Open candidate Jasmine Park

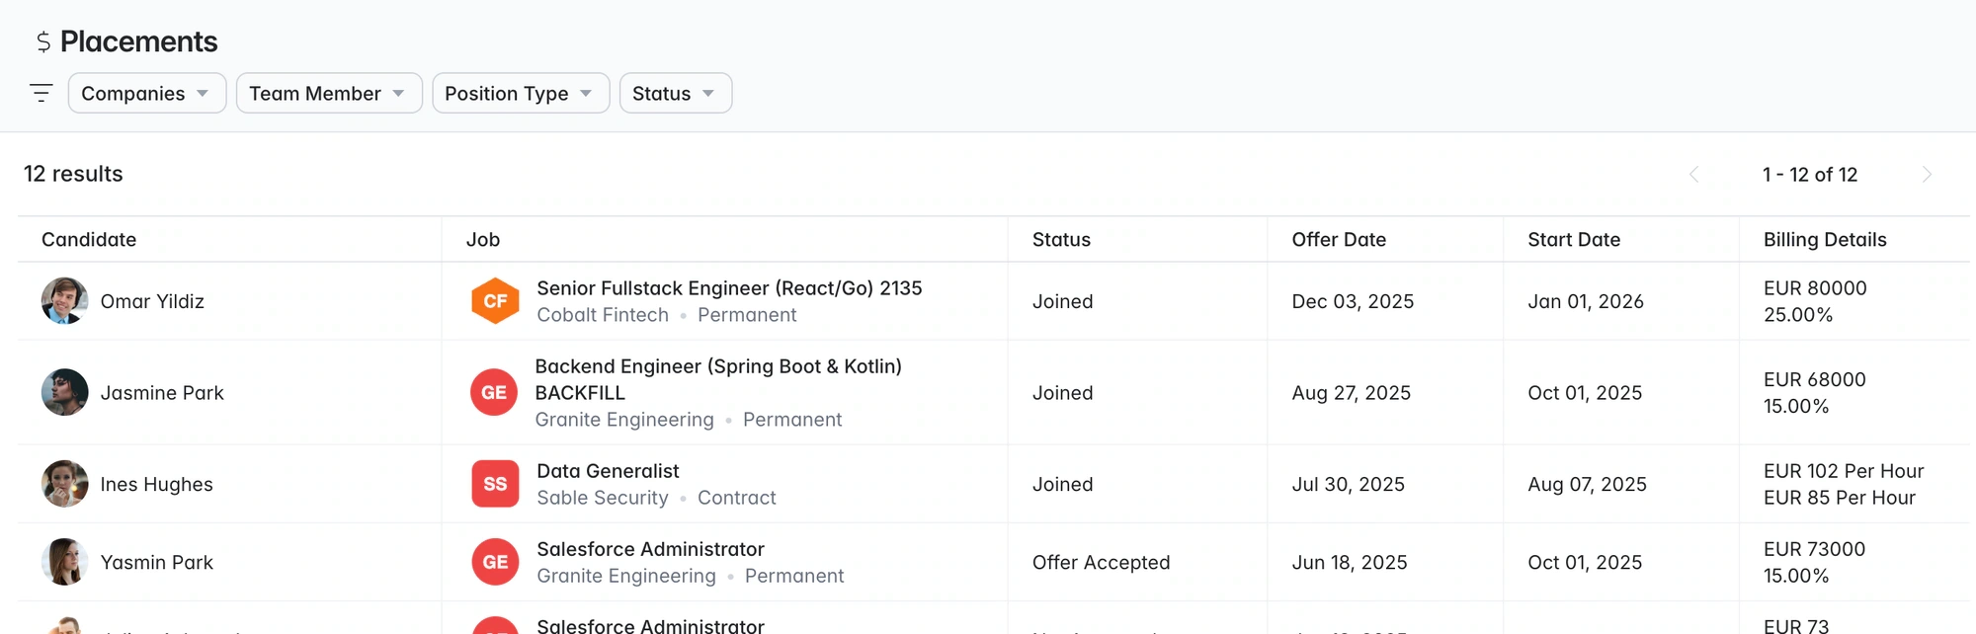[x=162, y=393]
